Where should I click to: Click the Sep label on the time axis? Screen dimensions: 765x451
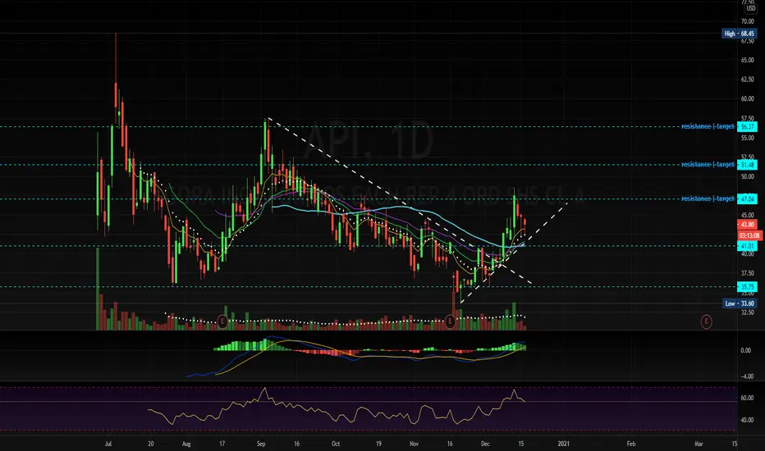click(x=261, y=444)
